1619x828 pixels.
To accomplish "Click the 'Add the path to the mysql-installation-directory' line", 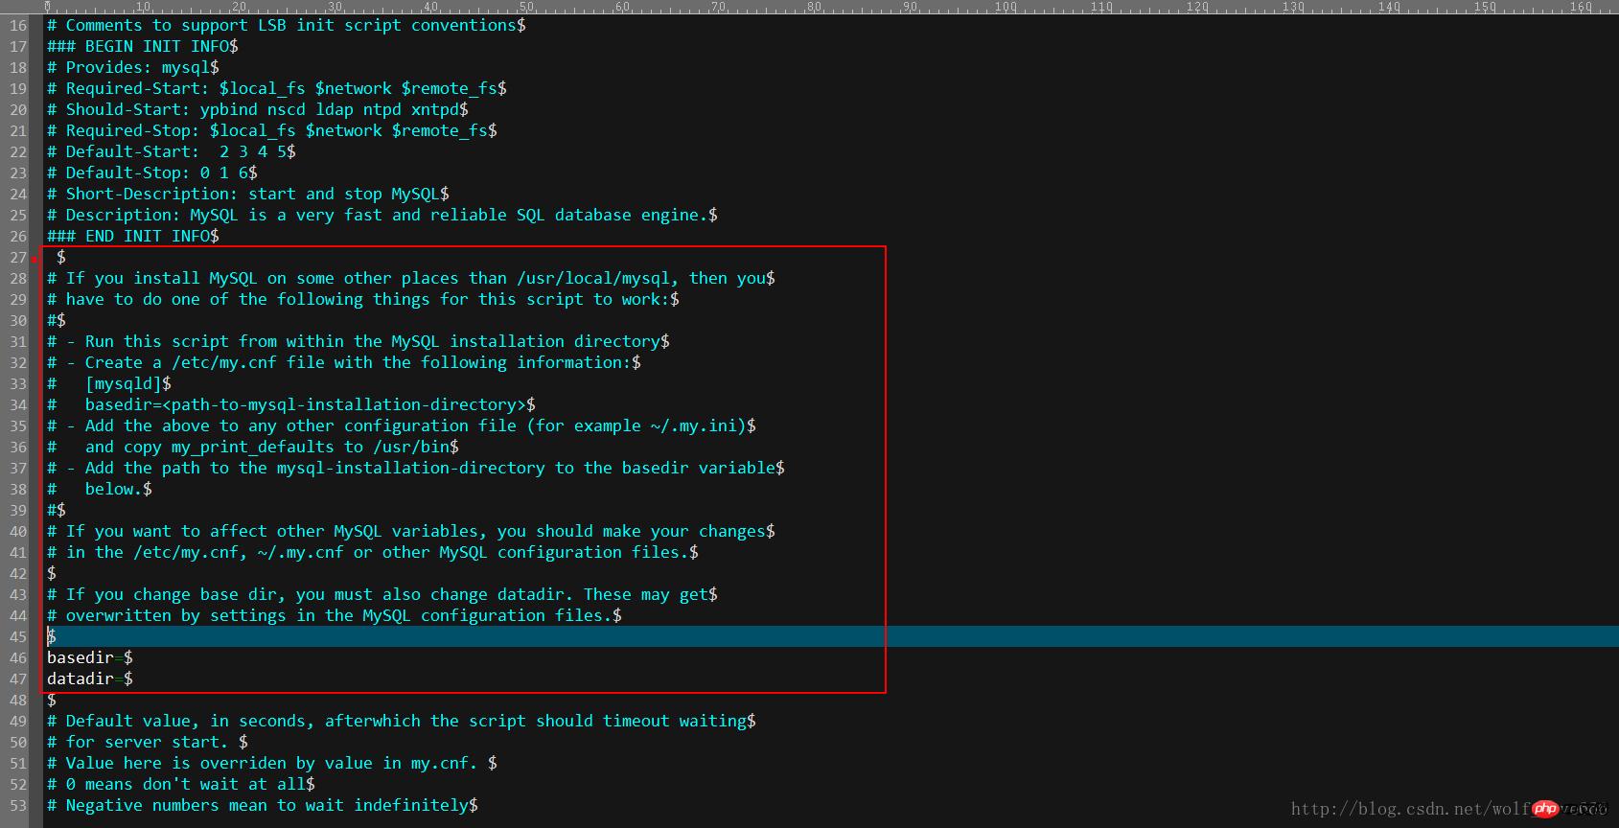I will [x=416, y=468].
